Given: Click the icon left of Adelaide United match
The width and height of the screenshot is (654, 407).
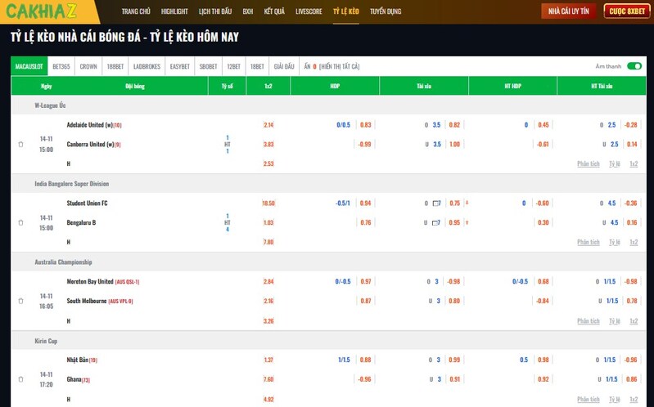Looking at the screenshot, I should 20,145.
